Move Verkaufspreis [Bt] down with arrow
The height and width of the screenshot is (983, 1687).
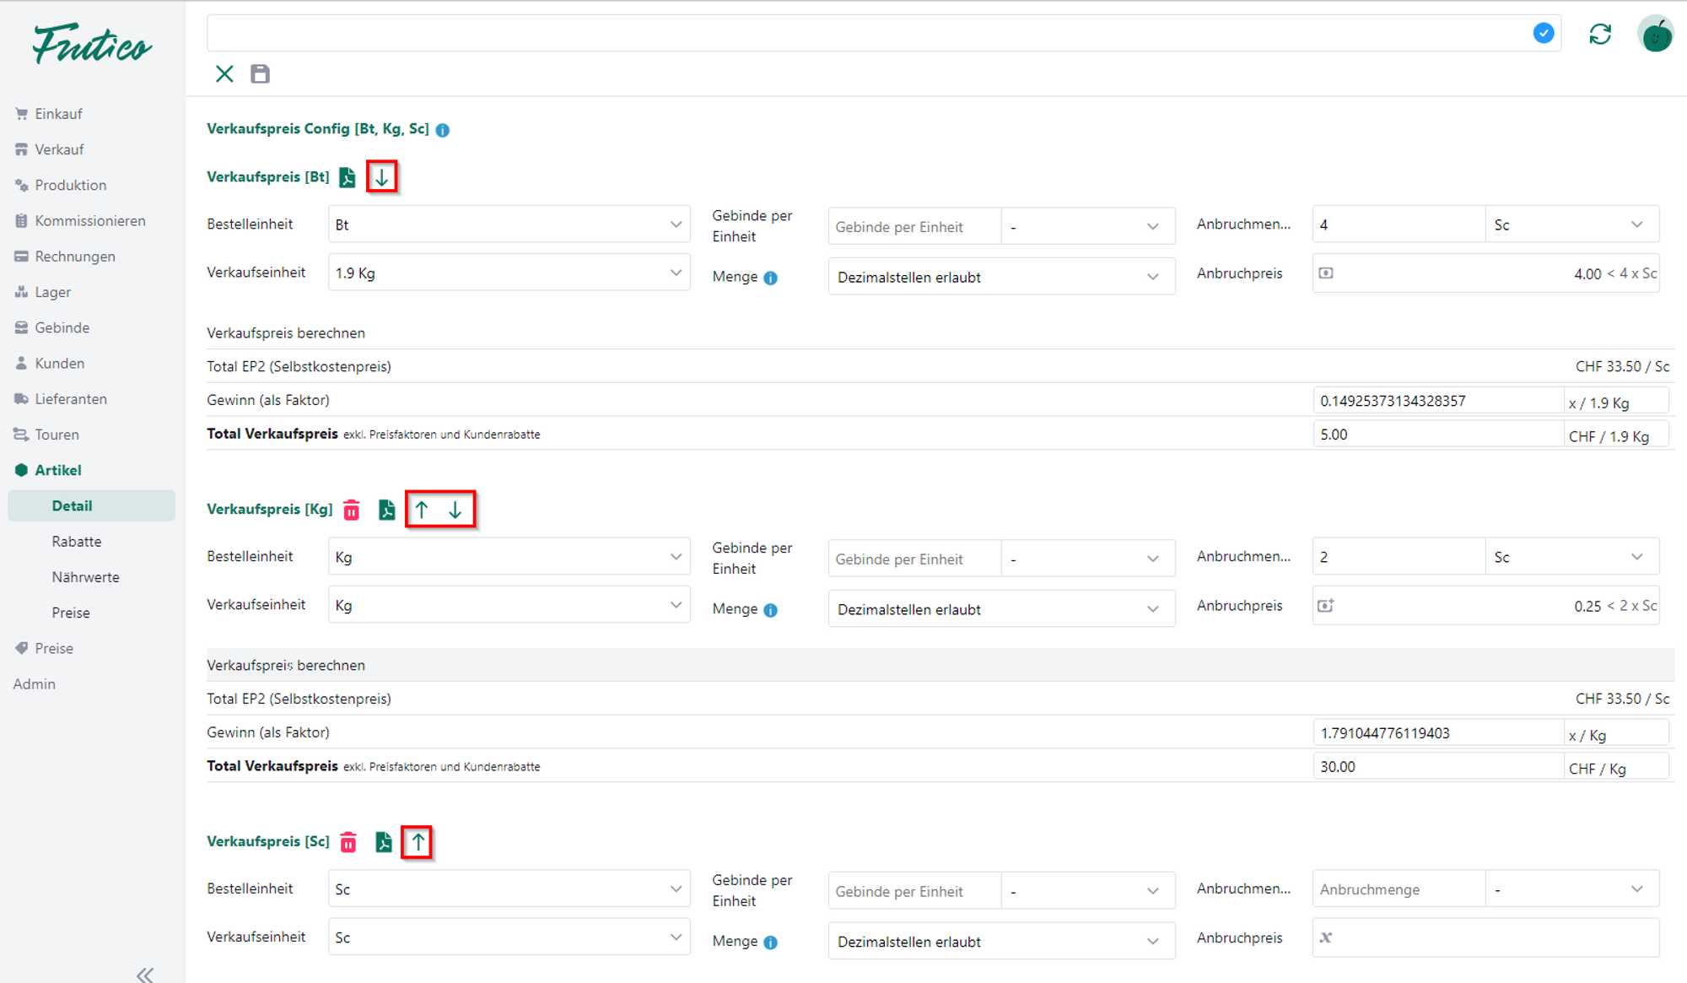(382, 177)
